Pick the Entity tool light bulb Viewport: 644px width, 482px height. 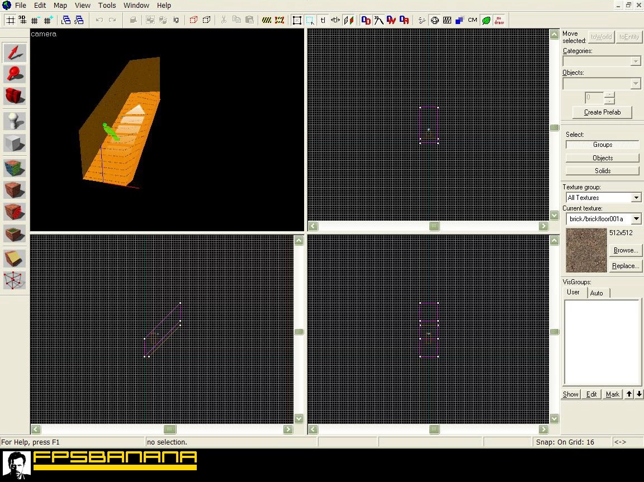(15, 121)
